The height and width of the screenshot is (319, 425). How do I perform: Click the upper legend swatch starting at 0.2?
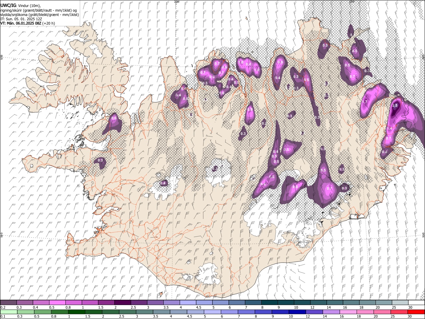(x=9, y=302)
